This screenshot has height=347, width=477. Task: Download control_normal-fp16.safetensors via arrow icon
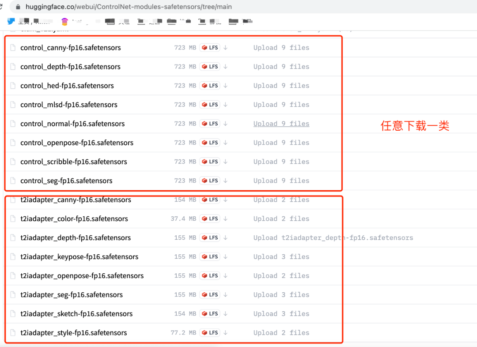tap(225, 124)
